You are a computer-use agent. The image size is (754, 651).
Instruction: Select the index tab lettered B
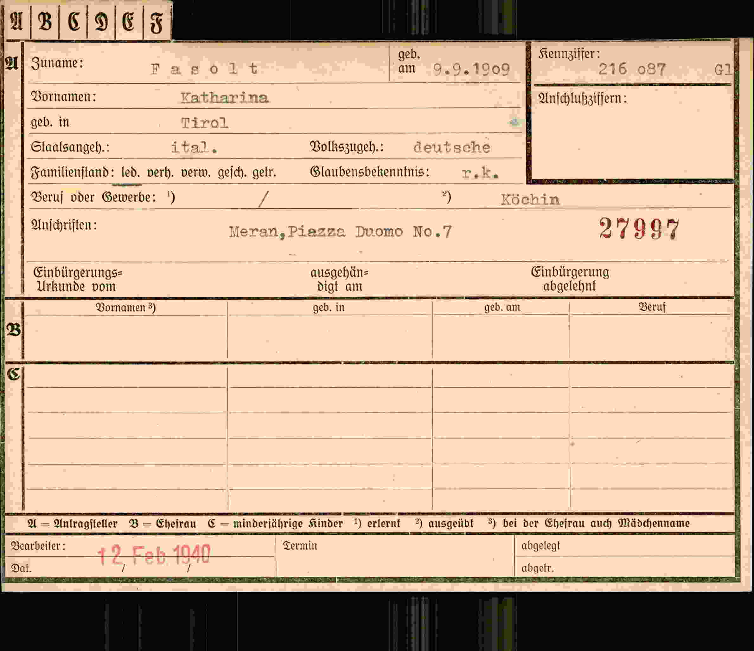[45, 21]
